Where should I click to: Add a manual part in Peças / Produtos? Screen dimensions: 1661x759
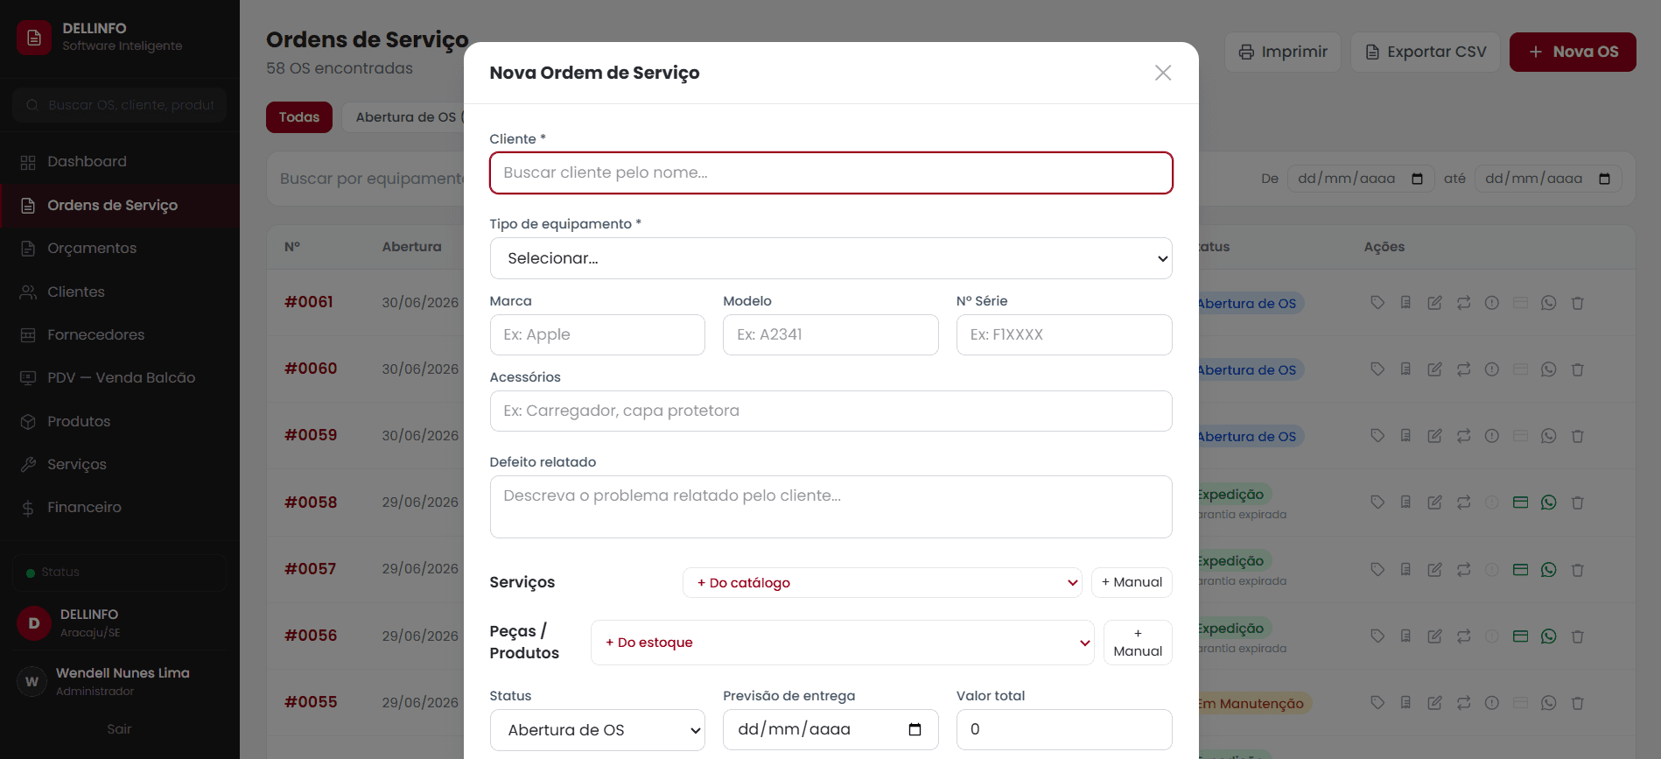[x=1138, y=643]
